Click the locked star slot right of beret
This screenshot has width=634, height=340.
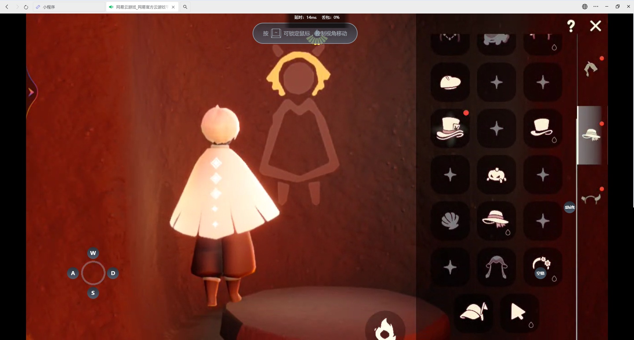[496, 82]
